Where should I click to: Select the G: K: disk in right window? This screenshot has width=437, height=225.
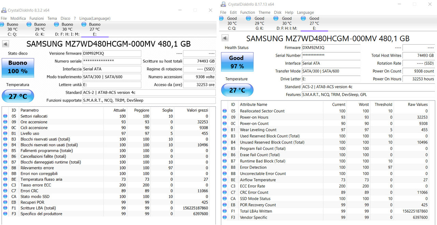[259, 23]
